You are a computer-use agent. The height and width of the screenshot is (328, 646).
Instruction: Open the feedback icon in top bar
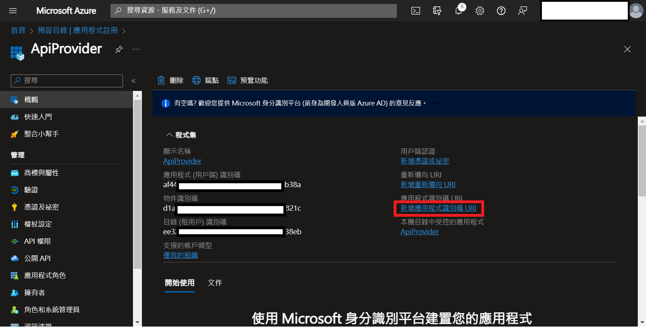[x=523, y=11]
